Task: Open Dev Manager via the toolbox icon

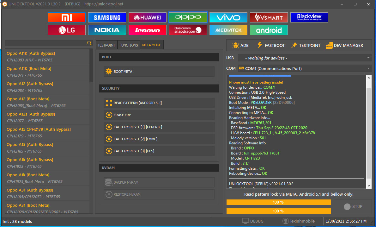Action: tap(329, 45)
